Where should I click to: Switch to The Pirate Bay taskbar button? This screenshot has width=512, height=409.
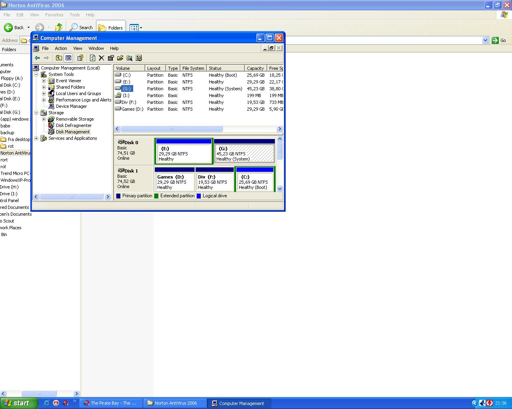point(110,403)
